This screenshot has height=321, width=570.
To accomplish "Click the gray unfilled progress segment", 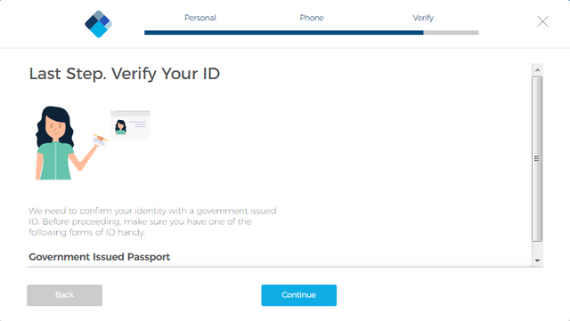I will 452,33.
